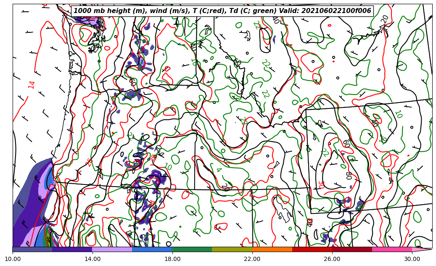Select the dark purple 12–14 colorbar segment
This screenshot has height=266, width=436.
72,249
